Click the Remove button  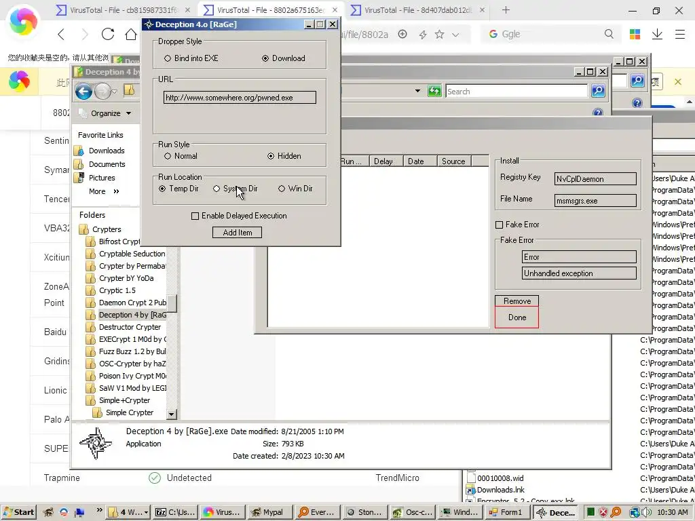[x=516, y=301]
